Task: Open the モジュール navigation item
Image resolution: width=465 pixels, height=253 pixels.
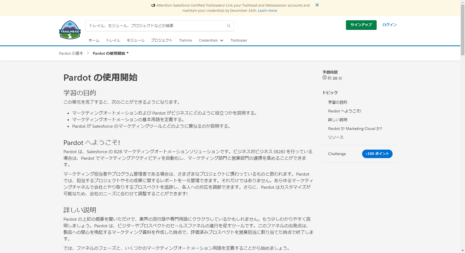Action: pyautogui.click(x=136, y=40)
